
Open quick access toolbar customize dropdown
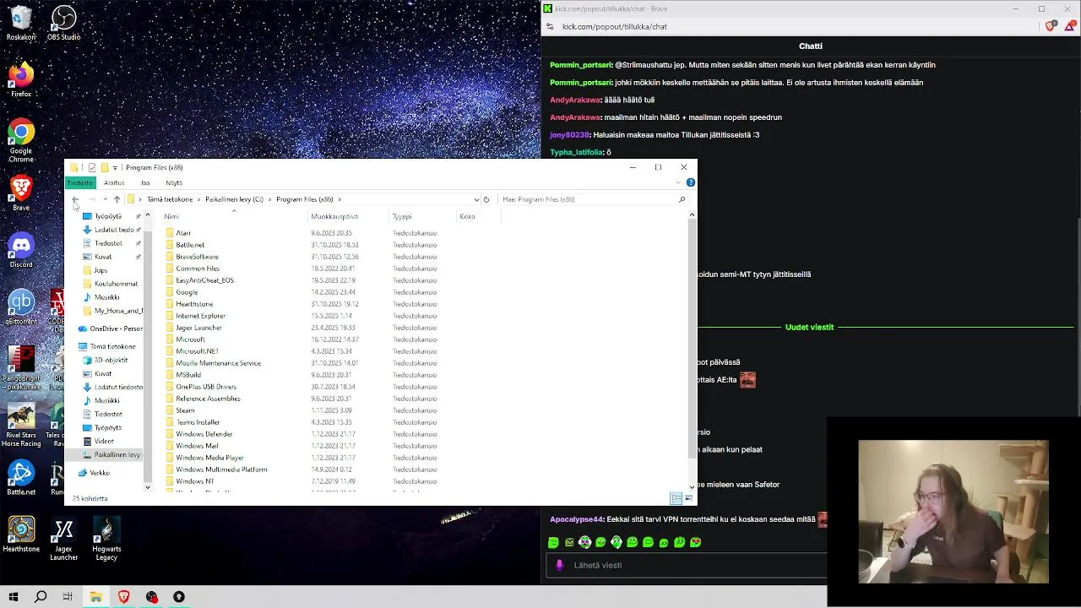pyautogui.click(x=115, y=167)
